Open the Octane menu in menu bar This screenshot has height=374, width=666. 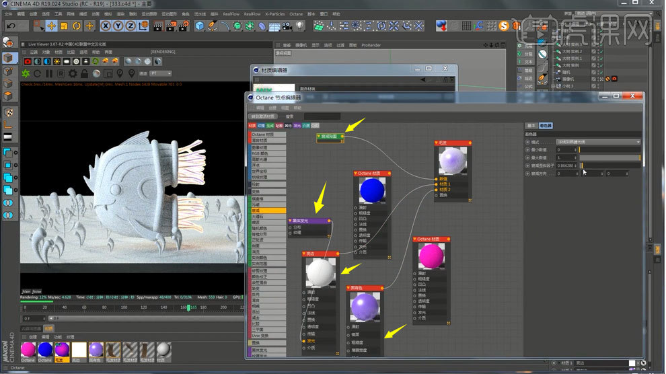[296, 13]
